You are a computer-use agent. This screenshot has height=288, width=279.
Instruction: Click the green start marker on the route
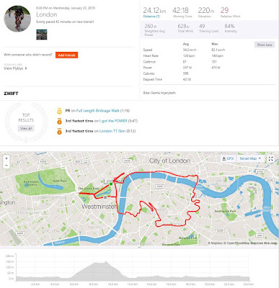(111, 184)
